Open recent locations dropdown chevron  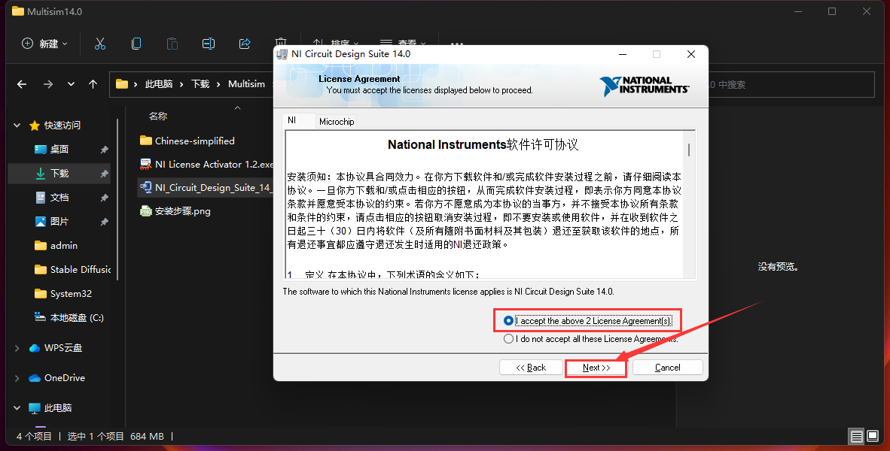(71, 84)
